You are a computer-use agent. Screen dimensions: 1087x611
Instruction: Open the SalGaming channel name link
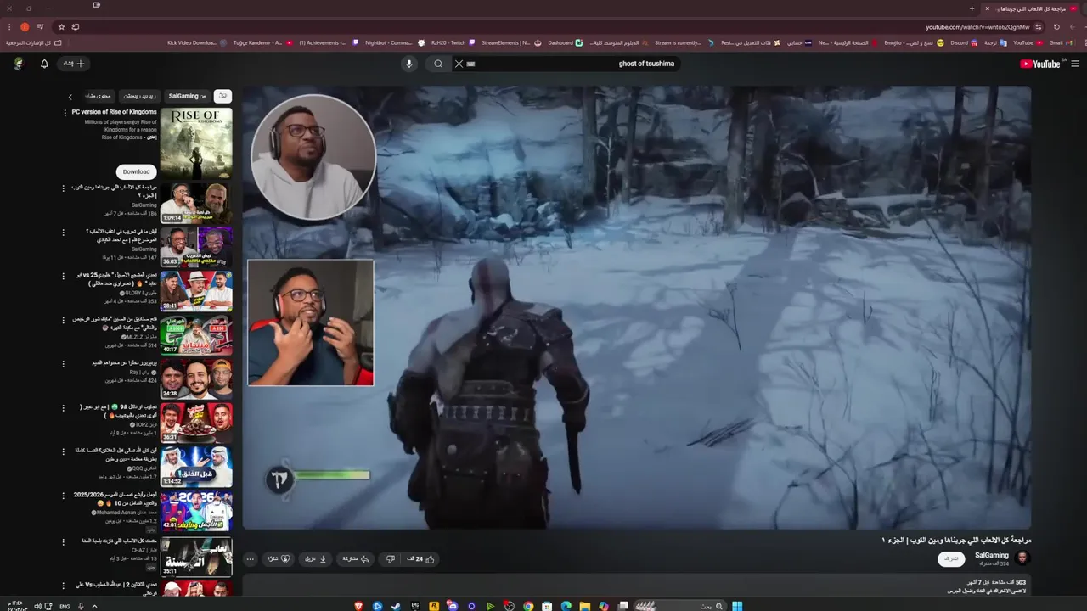pyautogui.click(x=992, y=556)
